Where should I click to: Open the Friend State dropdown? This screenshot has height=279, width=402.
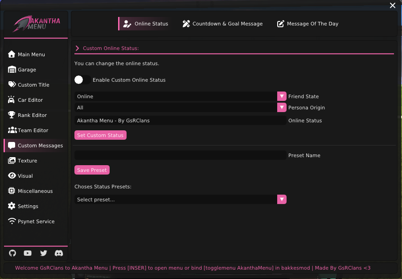click(x=282, y=96)
